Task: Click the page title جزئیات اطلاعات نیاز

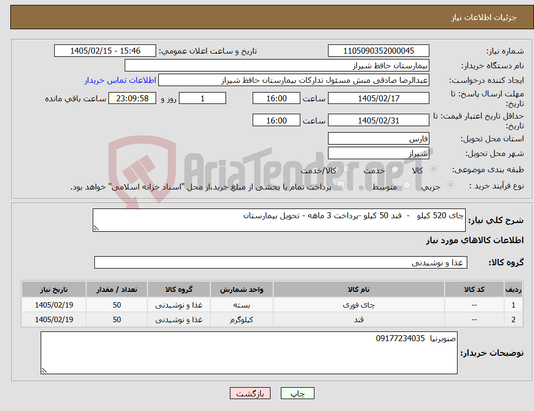Action: click(x=484, y=17)
